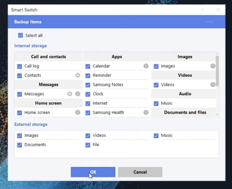Open Messages settings gear icon
This screenshot has width=232, height=189.
coord(70,94)
